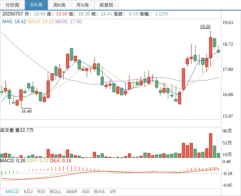
Task: Click the 19.20 high price label
Action: click(x=205, y=26)
